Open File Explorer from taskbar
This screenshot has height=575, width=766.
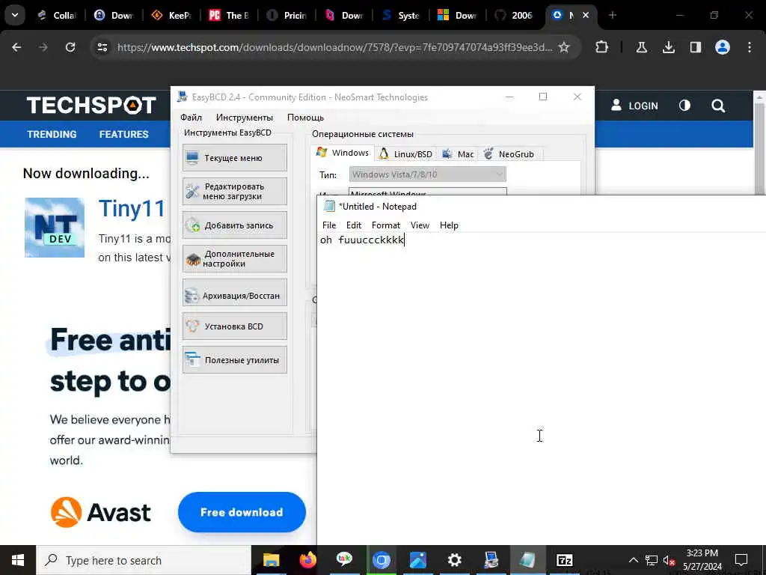click(271, 560)
